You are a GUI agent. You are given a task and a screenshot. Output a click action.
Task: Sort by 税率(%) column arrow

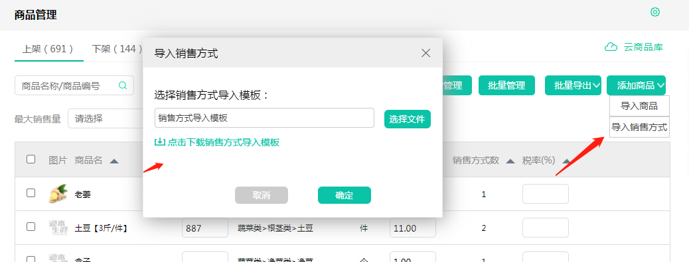pyautogui.click(x=566, y=161)
